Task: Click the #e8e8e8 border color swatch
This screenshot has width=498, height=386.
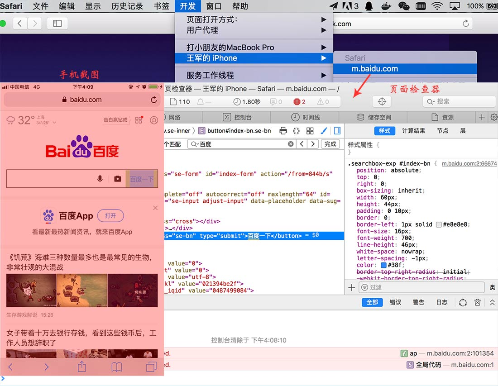Action: 439,225
